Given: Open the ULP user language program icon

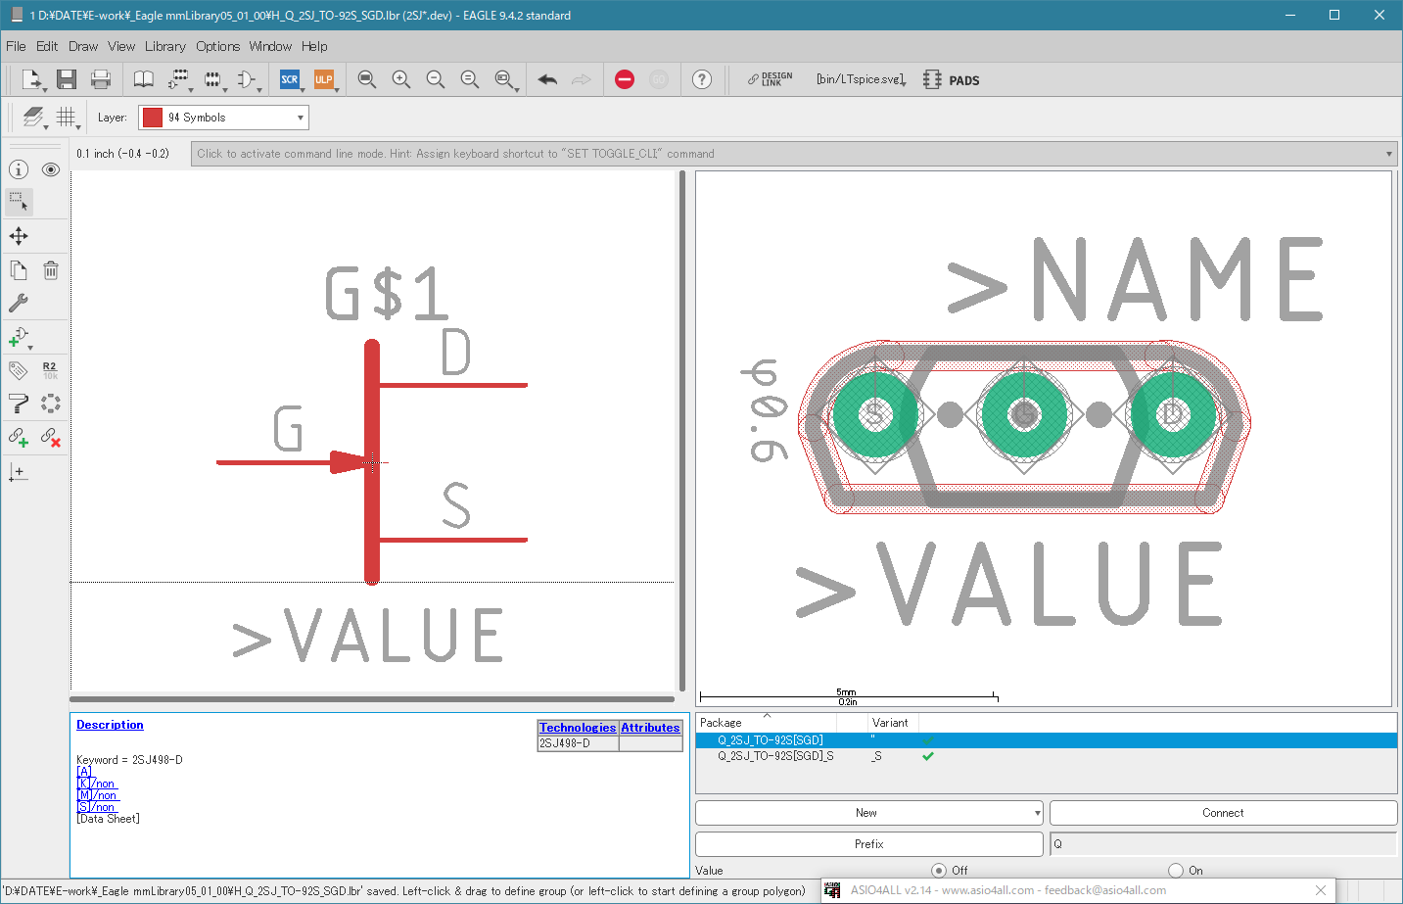Looking at the screenshot, I should (324, 80).
